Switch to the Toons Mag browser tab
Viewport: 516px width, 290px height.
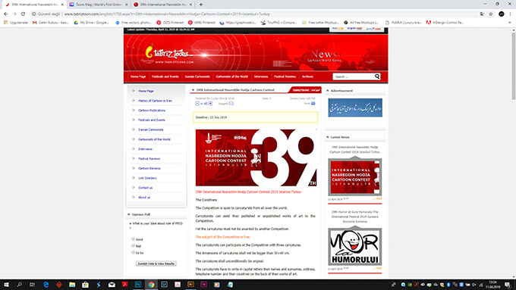tap(99, 5)
